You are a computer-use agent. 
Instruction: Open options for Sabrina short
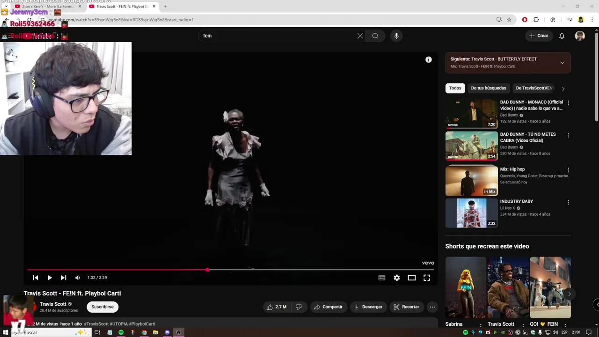tap(481, 325)
